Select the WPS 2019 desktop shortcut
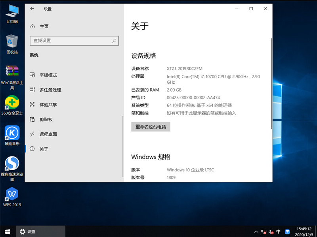The width and height of the screenshot is (317, 237). [12, 197]
